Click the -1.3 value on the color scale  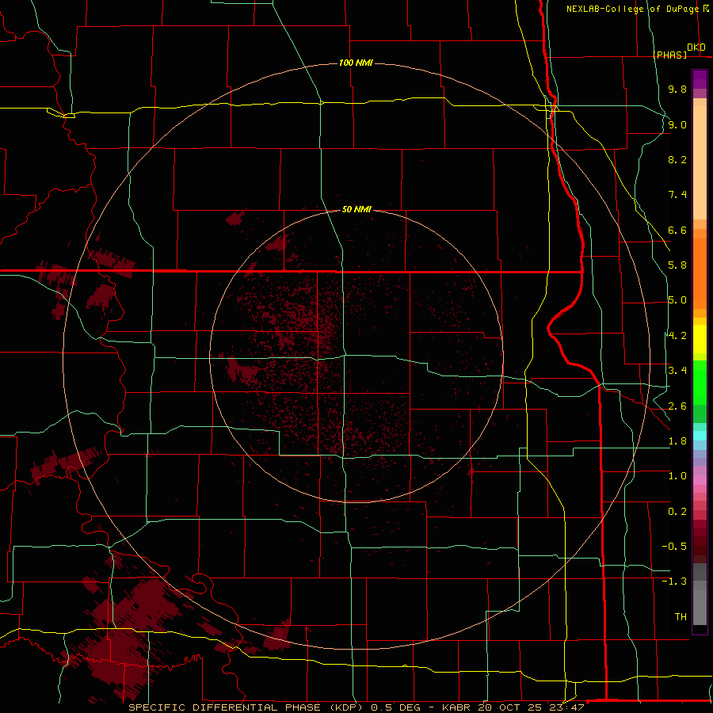coord(674,581)
